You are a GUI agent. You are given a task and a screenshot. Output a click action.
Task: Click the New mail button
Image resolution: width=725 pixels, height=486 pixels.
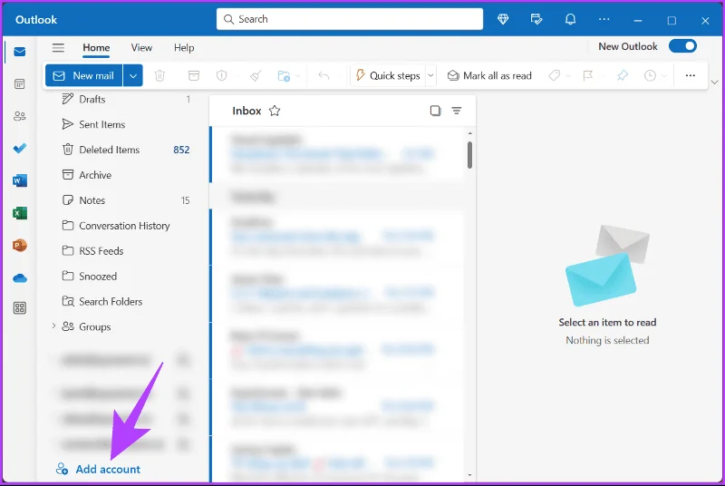point(83,75)
